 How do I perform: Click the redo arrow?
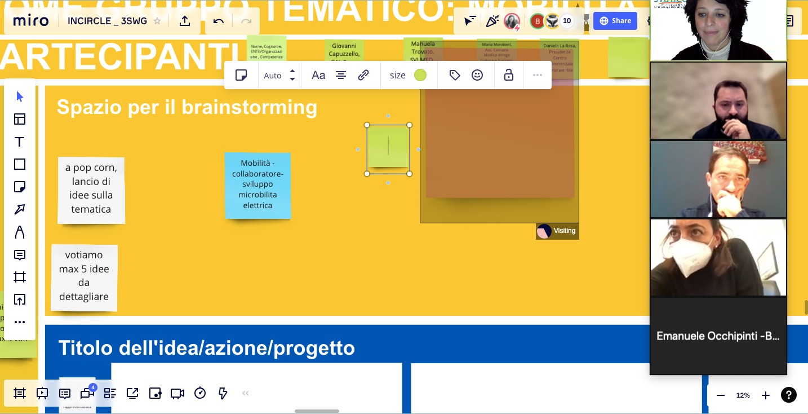[246, 21]
